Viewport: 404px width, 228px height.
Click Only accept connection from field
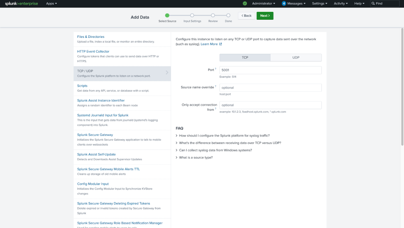(270, 105)
